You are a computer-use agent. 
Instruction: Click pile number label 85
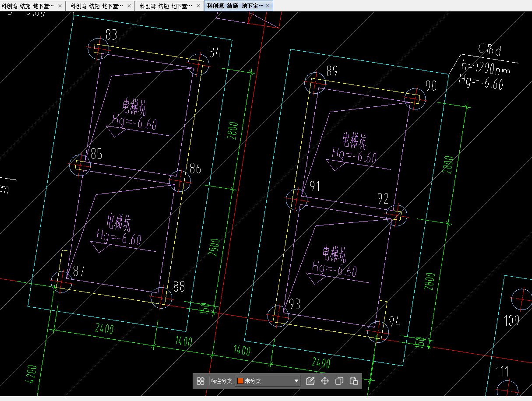96,154
